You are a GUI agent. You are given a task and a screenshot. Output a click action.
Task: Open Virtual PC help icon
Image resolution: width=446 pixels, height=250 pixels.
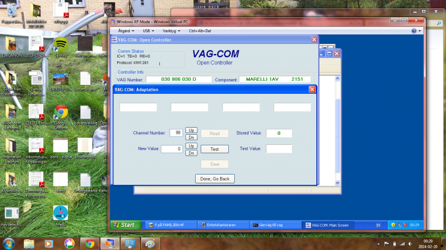pos(414,31)
